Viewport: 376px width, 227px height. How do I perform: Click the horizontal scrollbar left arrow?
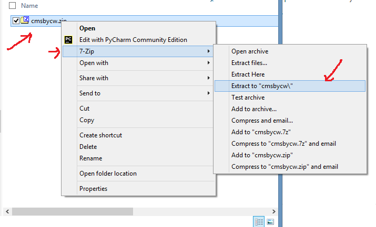tap(7, 211)
